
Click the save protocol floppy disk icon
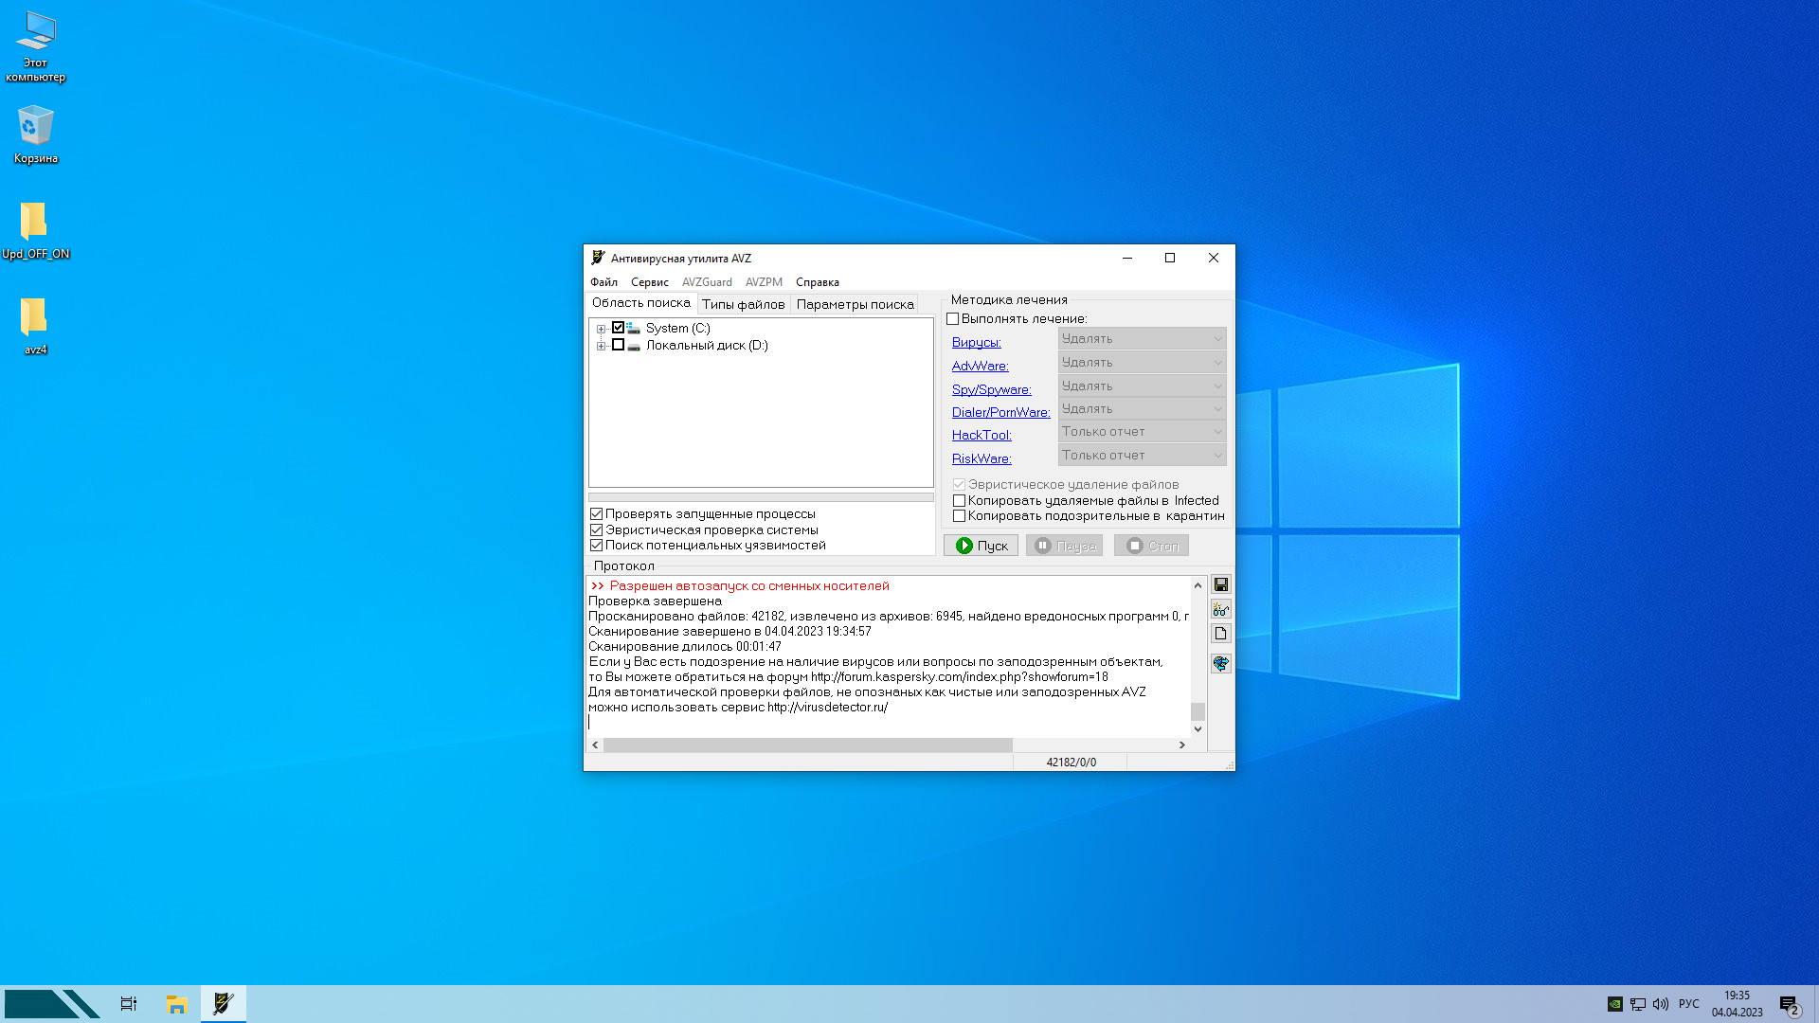(1220, 584)
